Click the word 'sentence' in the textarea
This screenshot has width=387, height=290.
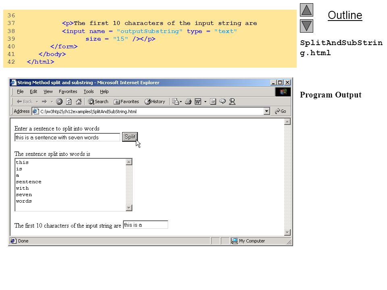29,182
